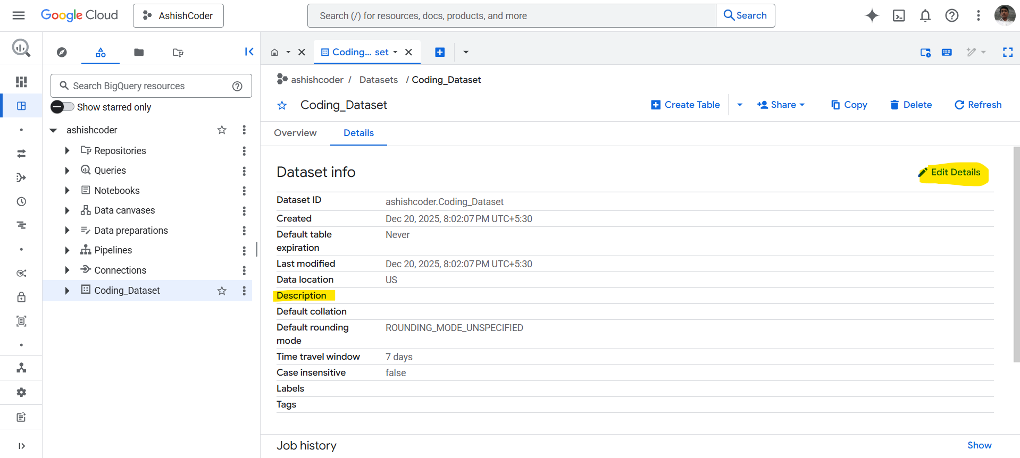This screenshot has height=458, width=1020.
Task: Expand the Queries node
Action: pos(67,171)
